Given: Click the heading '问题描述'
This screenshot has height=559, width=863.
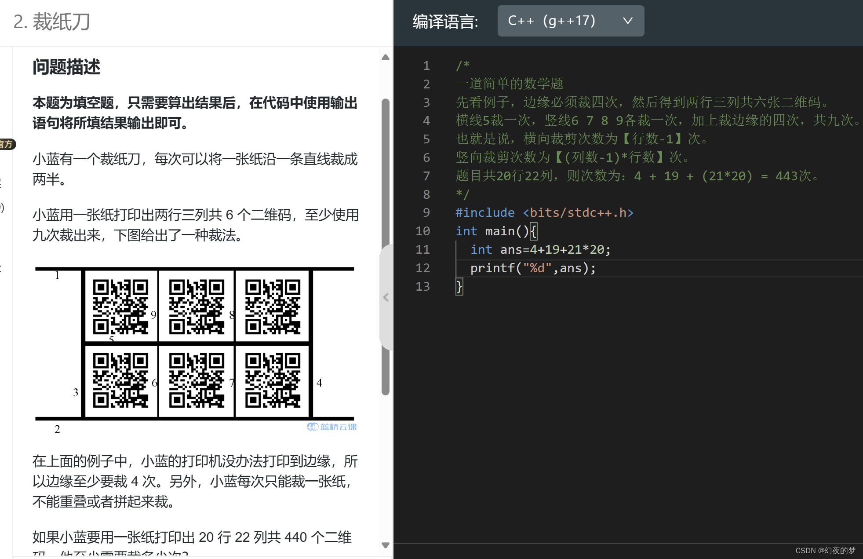Looking at the screenshot, I should tap(66, 67).
